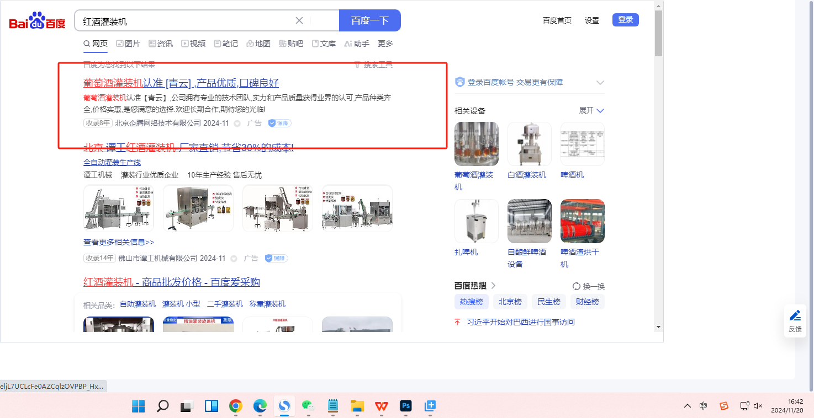
Task: Open the dropdown arrow on 北京企腾 ad
Action: pos(237,124)
